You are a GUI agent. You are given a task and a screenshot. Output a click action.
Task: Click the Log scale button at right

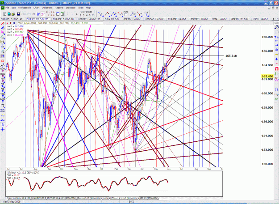coord(276,94)
